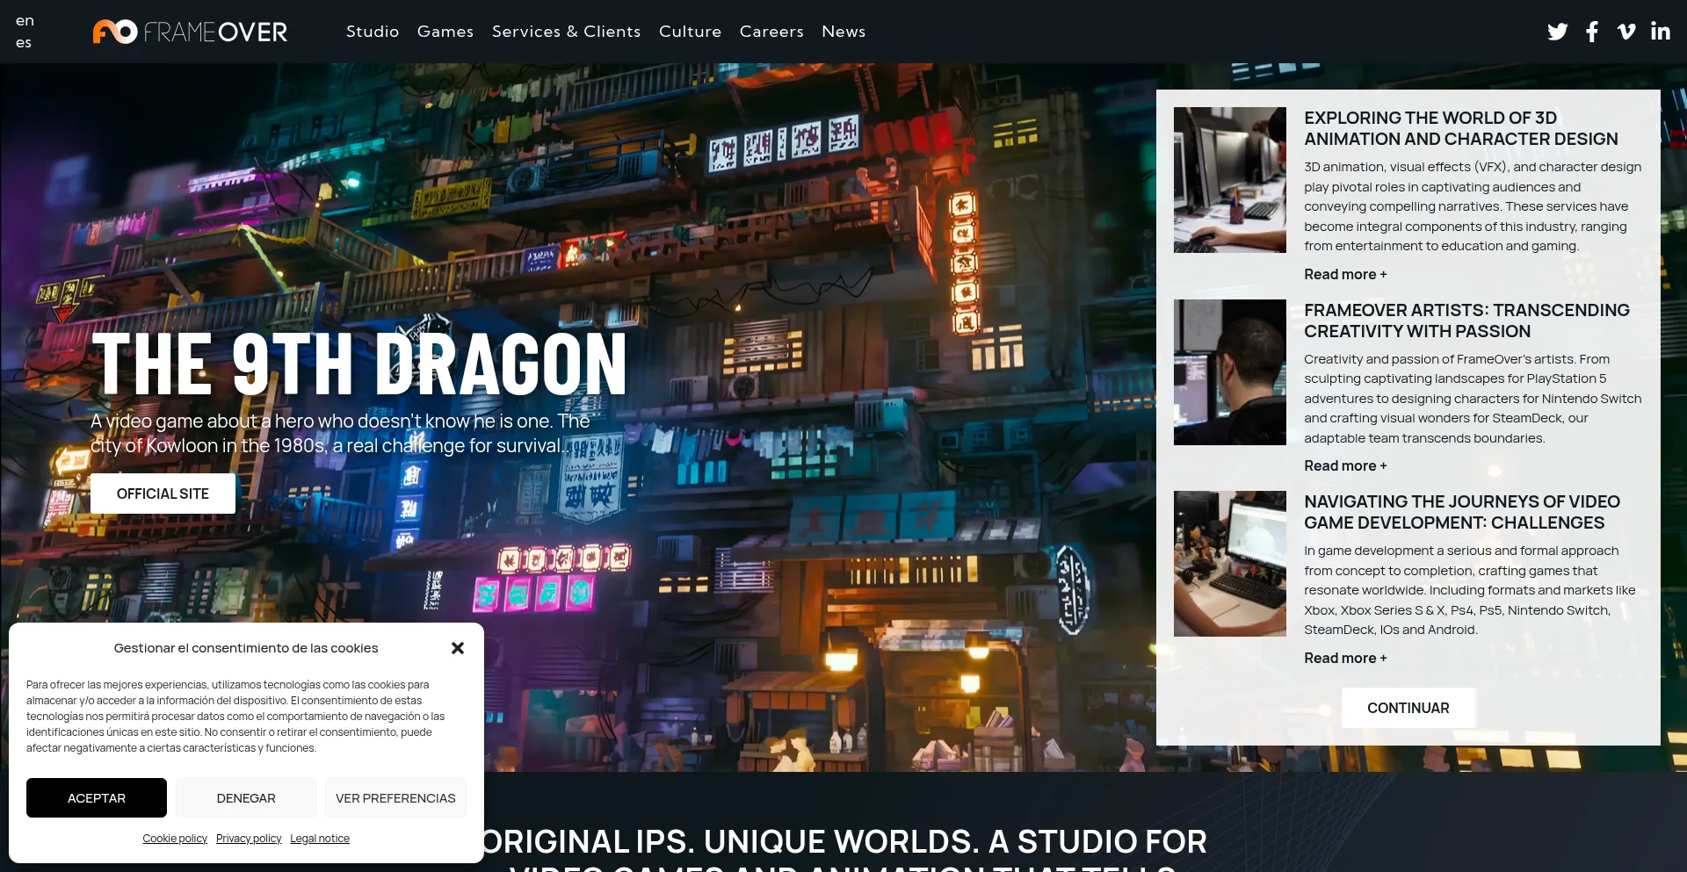Screen dimensions: 1687x872
Task: Click the FrameOver logo
Action: point(190,31)
